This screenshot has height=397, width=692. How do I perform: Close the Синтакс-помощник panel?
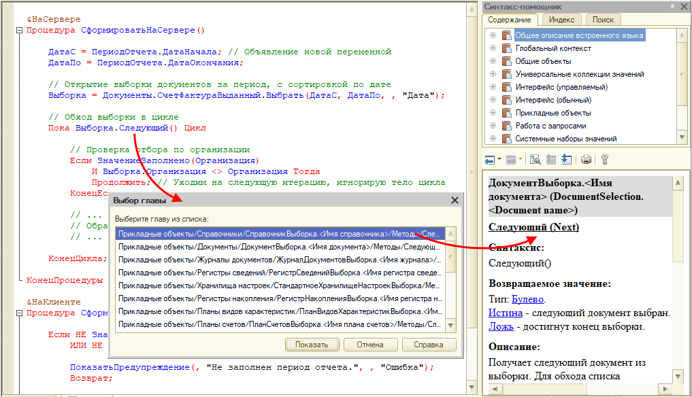(x=685, y=7)
